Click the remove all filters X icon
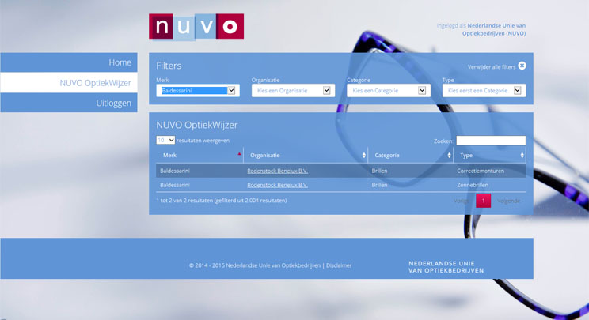Screen dimensions: 589x320 pyautogui.click(x=522, y=66)
